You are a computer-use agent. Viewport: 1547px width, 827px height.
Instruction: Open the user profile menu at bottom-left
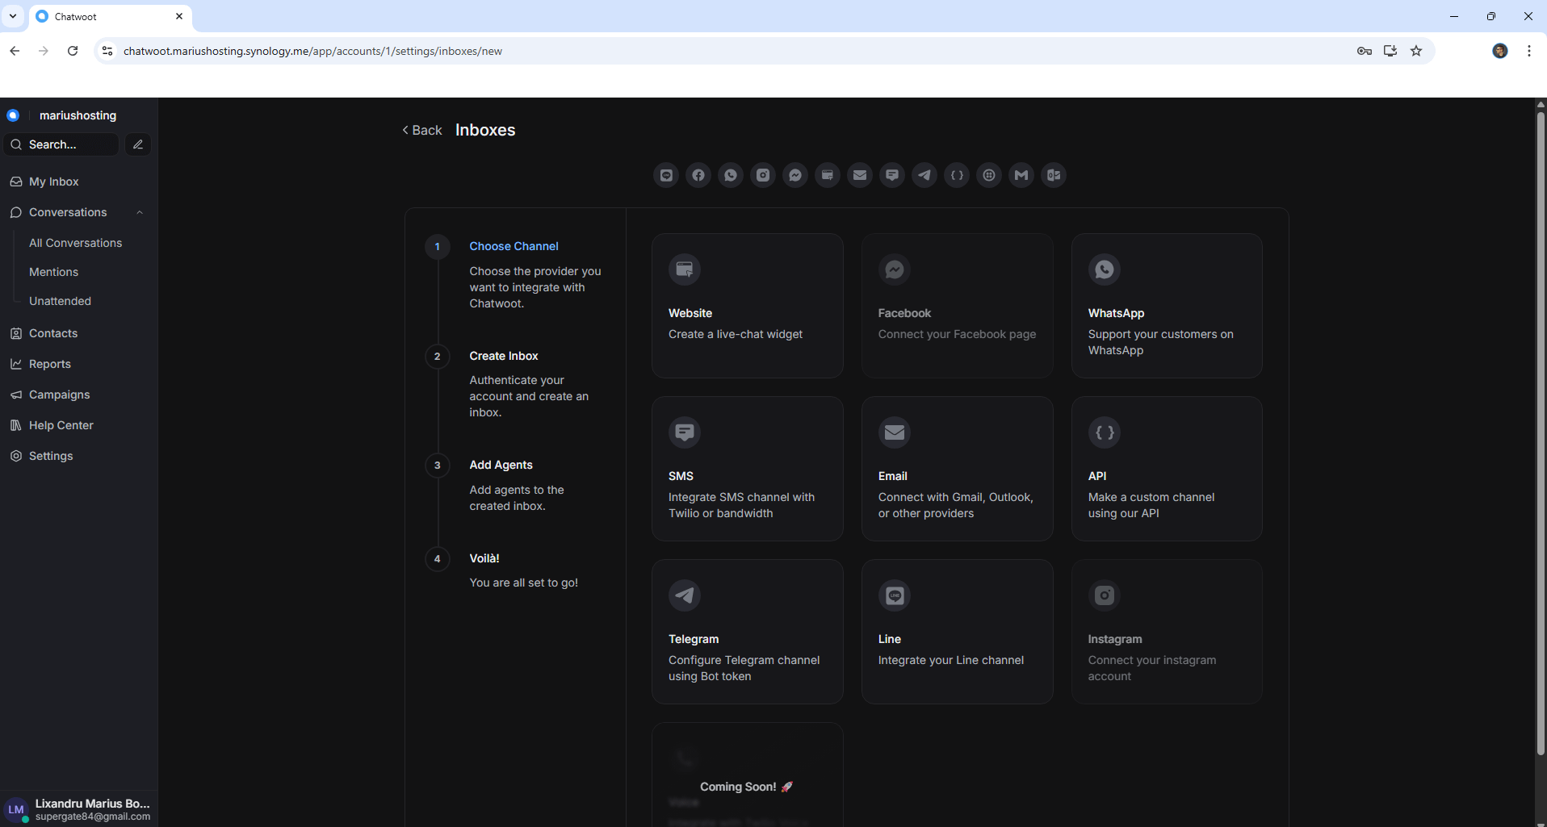(78, 809)
